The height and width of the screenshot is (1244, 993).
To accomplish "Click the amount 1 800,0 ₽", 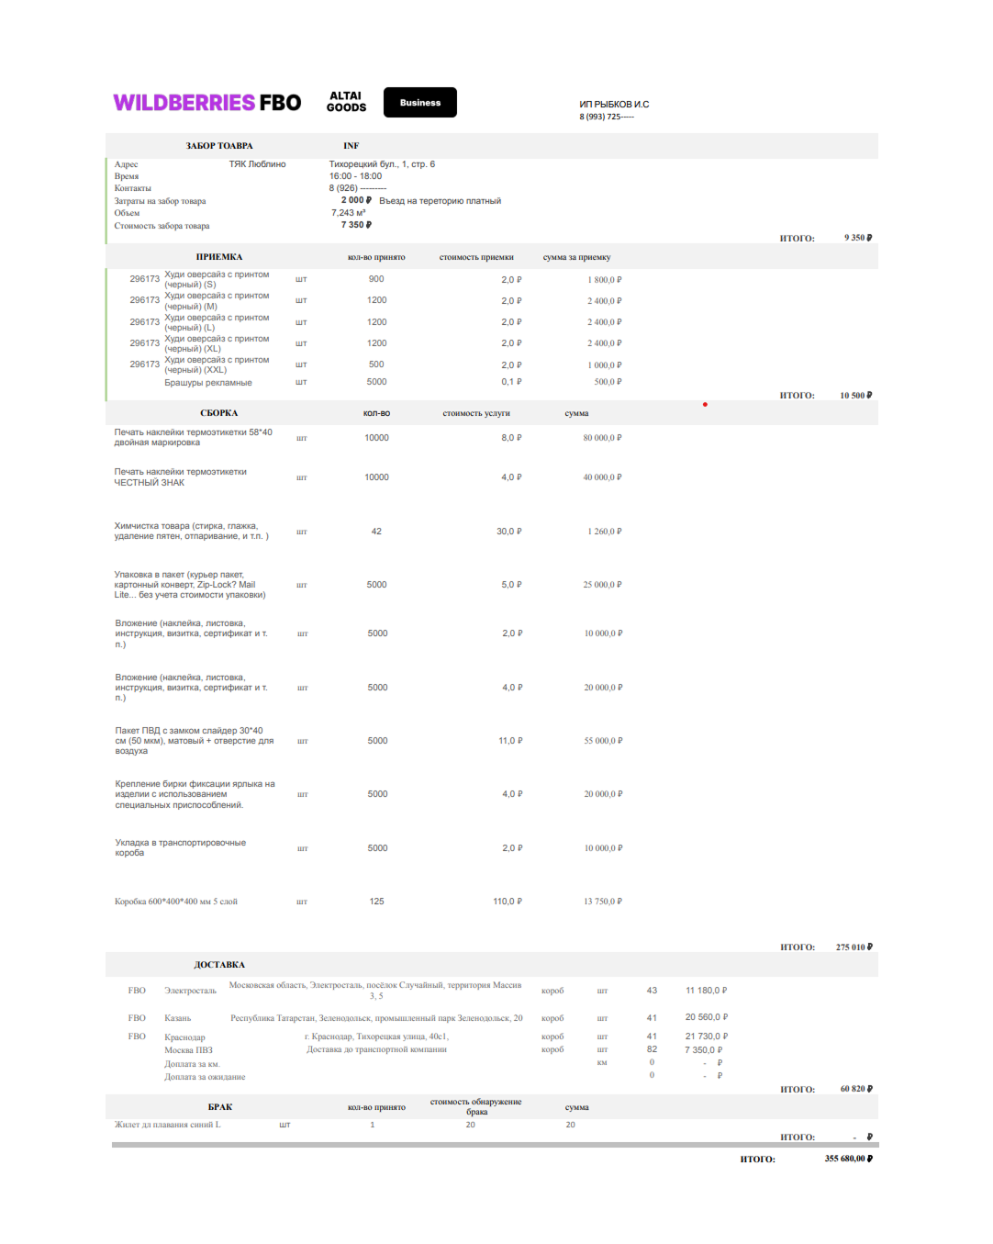I will (x=605, y=280).
